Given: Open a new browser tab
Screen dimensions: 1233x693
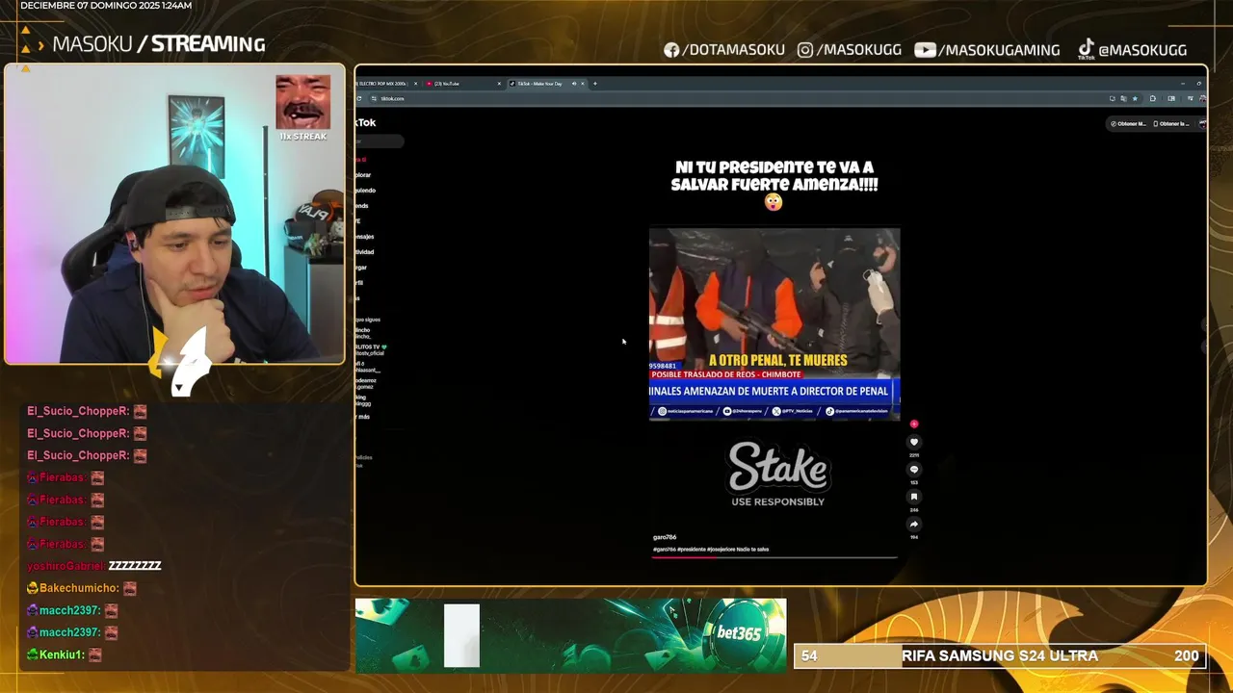Looking at the screenshot, I should pos(594,84).
